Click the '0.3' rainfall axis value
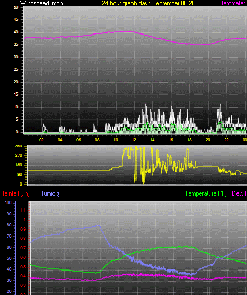The width and height of the screenshot is (247, 295). [23, 286]
